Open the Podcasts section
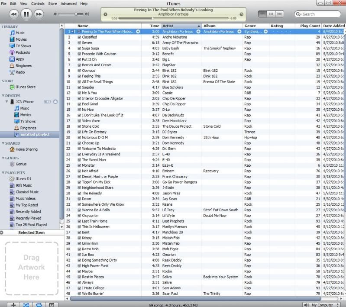The height and width of the screenshot is (307, 346). coord(23,52)
